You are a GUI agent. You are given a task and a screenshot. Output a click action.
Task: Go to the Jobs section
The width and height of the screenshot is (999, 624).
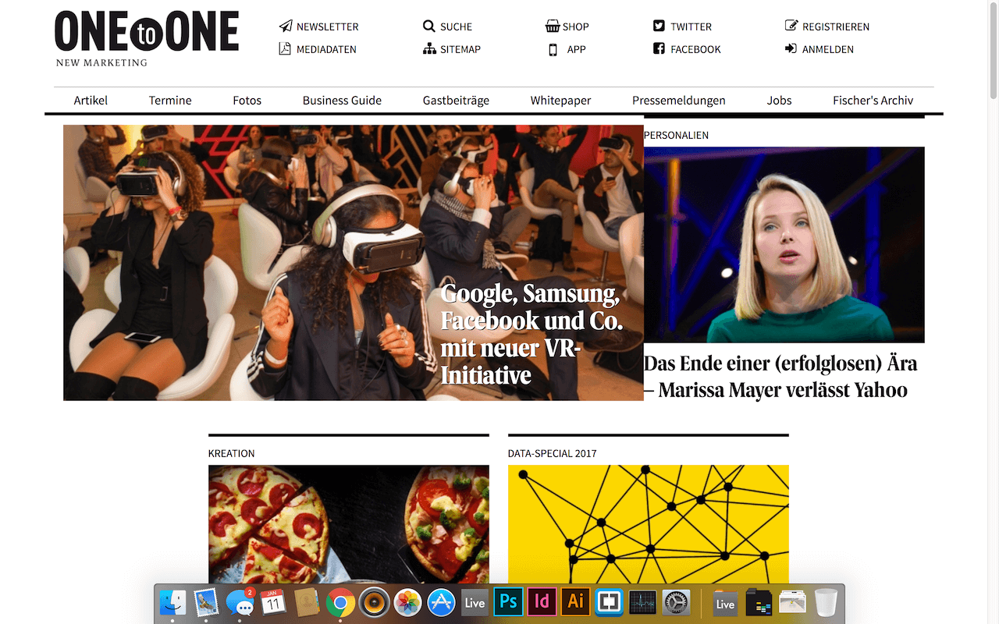[779, 100]
